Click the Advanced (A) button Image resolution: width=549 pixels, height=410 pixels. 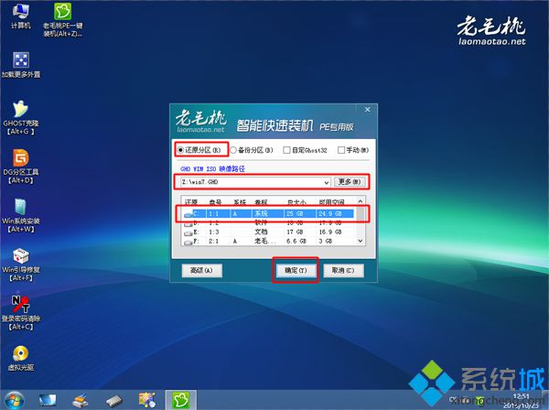click(201, 270)
